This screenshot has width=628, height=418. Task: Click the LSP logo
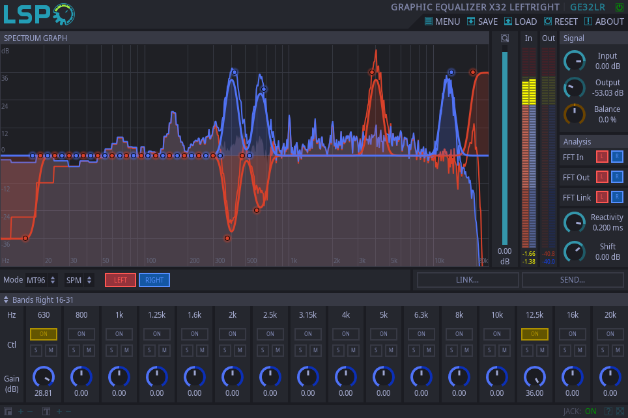pyautogui.click(x=39, y=14)
